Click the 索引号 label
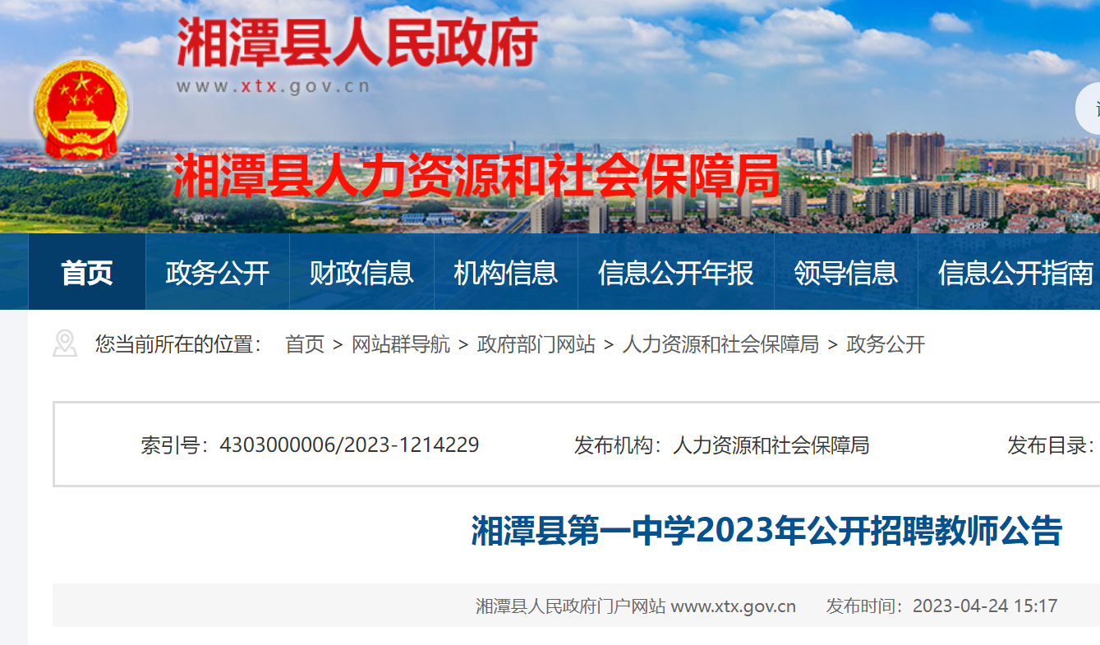The image size is (1100, 645). point(176,445)
